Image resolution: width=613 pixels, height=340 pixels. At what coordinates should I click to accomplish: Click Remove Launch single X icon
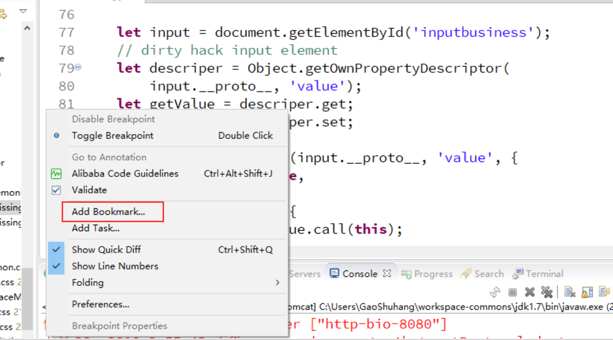[x=530, y=292]
